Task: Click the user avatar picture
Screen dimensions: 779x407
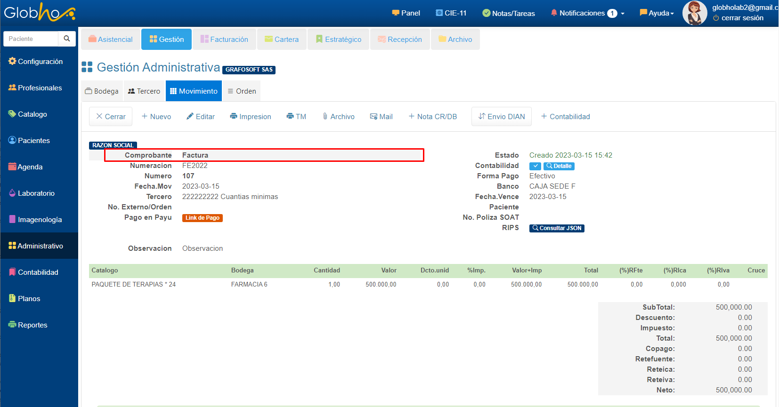Action: (x=695, y=13)
